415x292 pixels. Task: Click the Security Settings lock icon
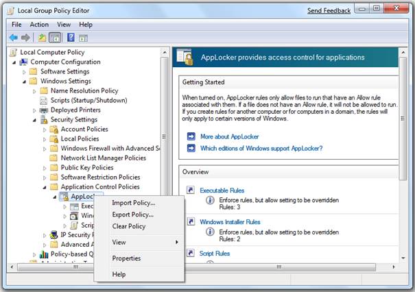pos(44,119)
